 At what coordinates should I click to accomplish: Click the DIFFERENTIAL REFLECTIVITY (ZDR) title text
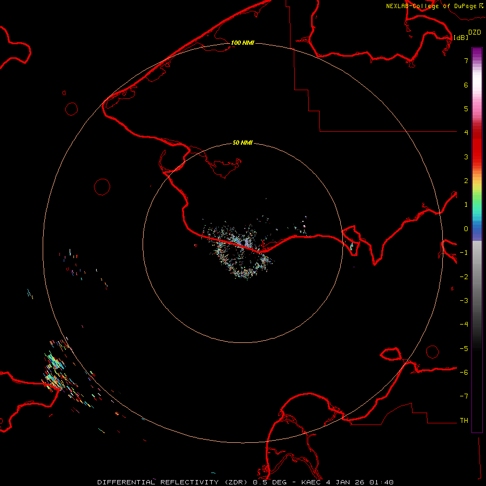pyautogui.click(x=173, y=482)
